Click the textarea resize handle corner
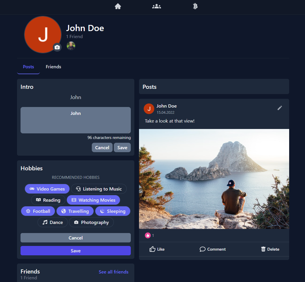Viewport: 305px width, 282px height. 129,132
